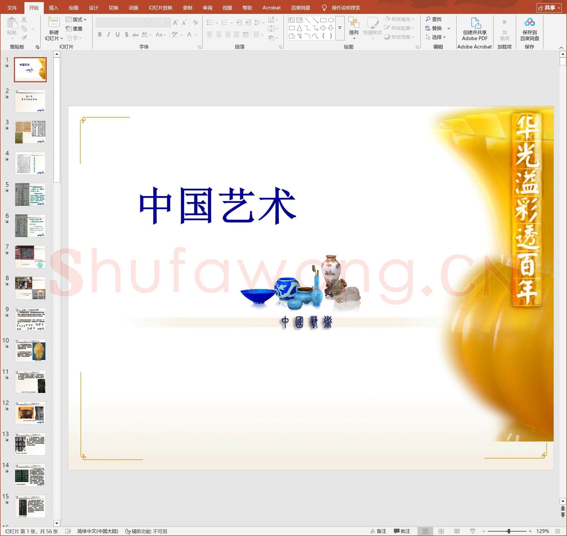The height and width of the screenshot is (536, 567).
Task: Select the rounded rectangle shape
Action: pyautogui.click(x=291, y=28)
